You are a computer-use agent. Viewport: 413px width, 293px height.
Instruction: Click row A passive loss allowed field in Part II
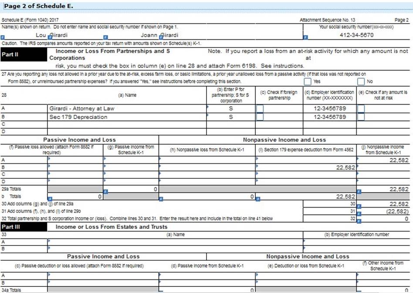(75, 160)
